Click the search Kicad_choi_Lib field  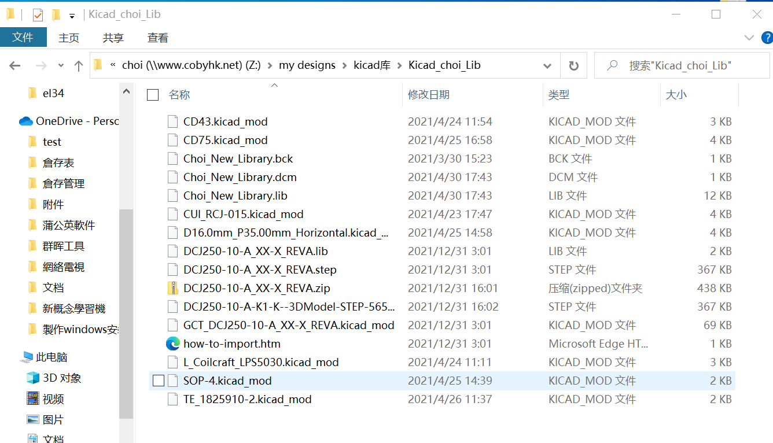(x=682, y=66)
